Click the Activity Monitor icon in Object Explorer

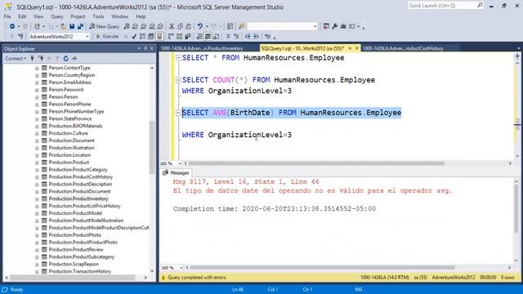coord(74,59)
